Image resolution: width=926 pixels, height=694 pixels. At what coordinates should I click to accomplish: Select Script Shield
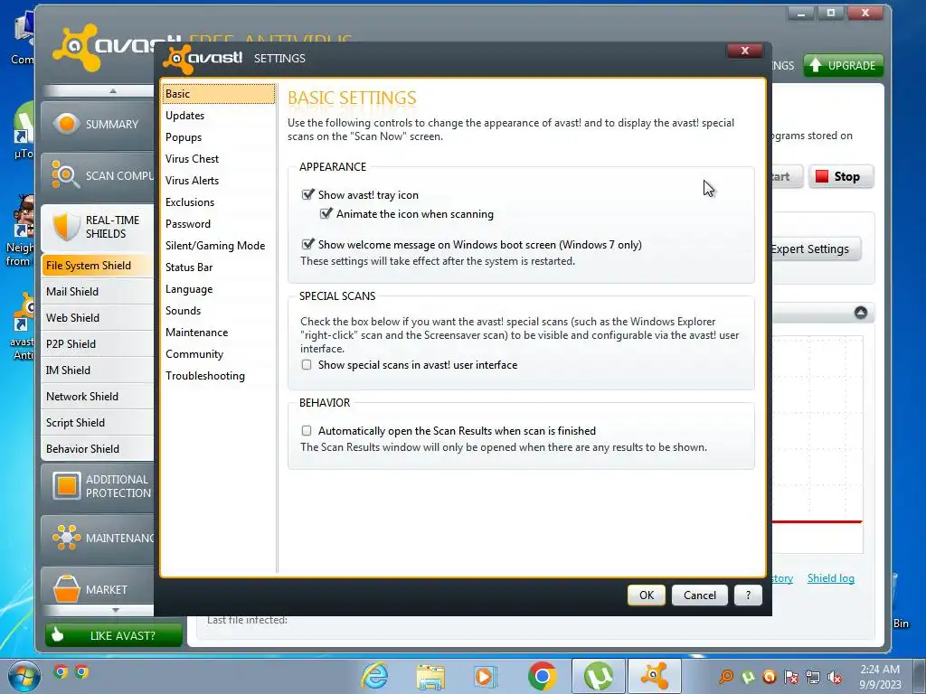point(98,423)
